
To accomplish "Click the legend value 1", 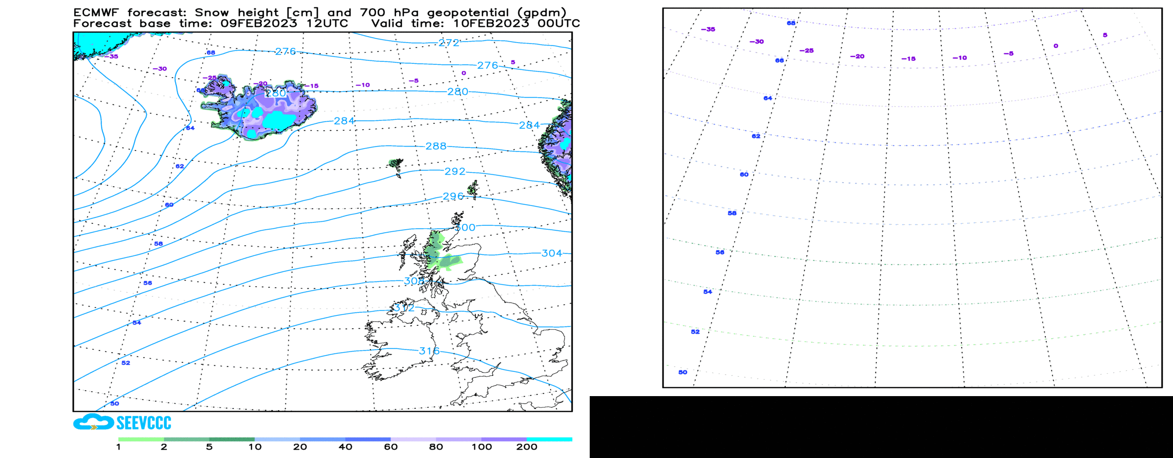I will [118, 447].
